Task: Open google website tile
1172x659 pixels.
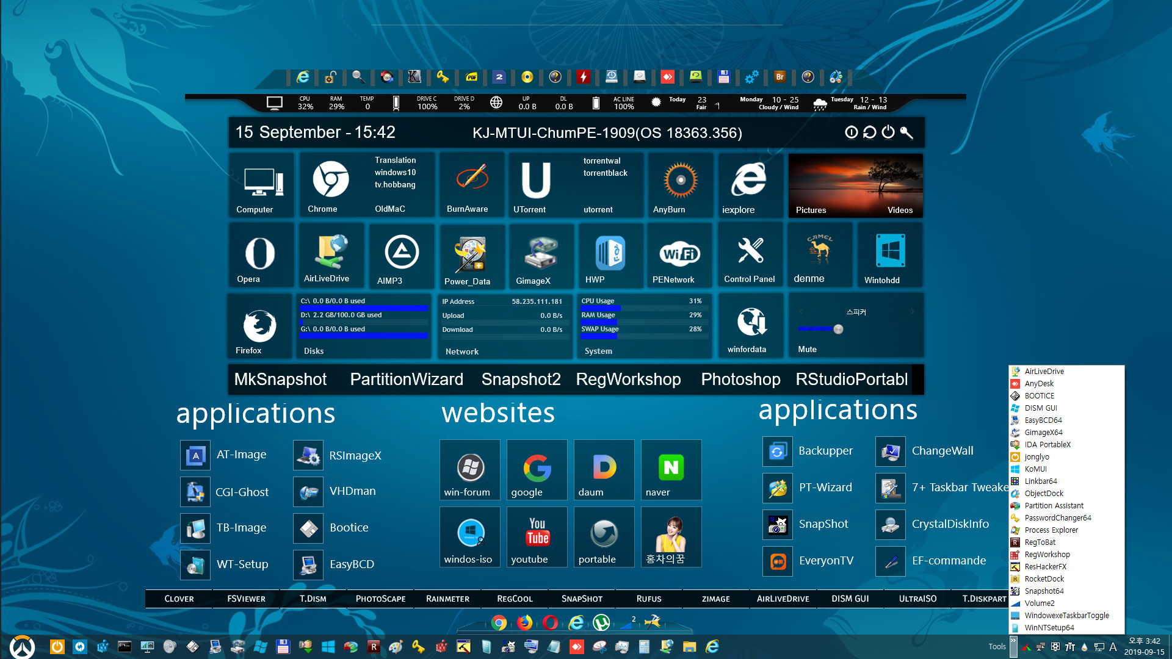Action: point(537,470)
